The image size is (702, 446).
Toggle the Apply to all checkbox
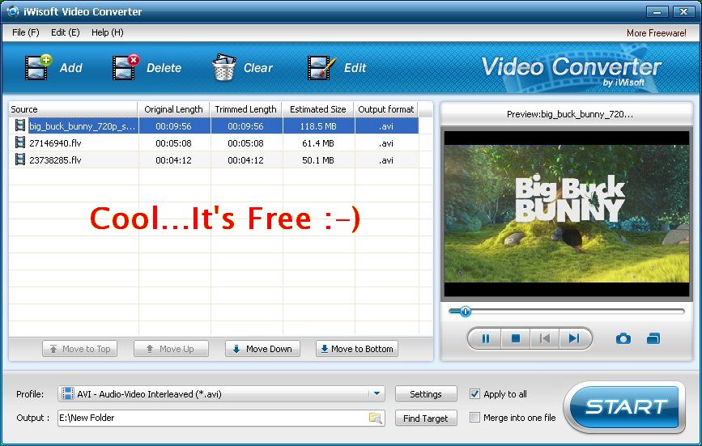click(474, 393)
